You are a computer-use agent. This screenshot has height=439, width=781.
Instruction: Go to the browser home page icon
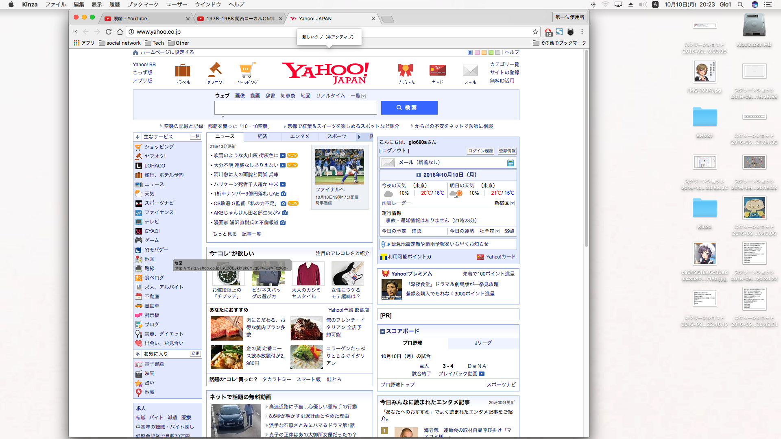point(120,32)
